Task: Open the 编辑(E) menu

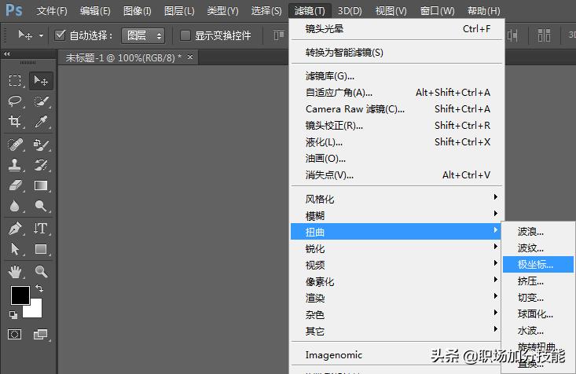Action: click(95, 11)
